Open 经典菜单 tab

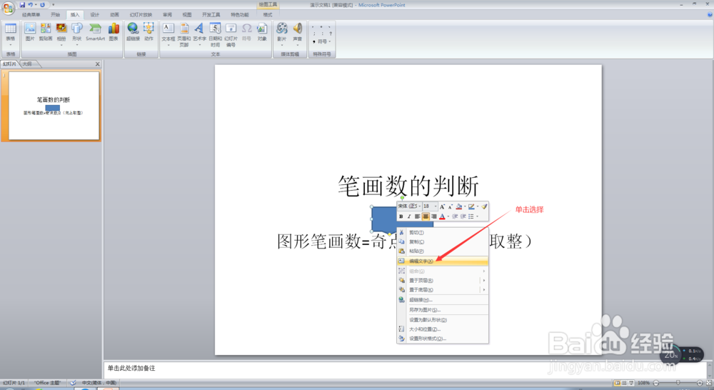pos(31,14)
